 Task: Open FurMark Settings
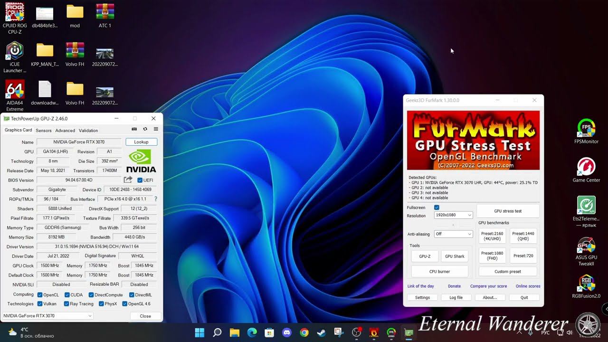coord(422,297)
